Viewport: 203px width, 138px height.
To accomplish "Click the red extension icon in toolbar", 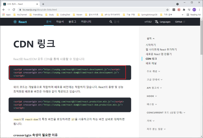I will click(x=179, y=10).
